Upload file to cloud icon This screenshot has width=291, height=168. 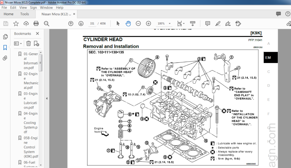(x=26, y=24)
